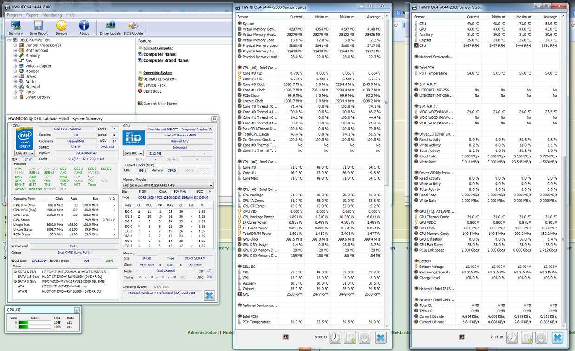
Task: Select the GPU Thermal Diode sensor row
Action: click(486, 217)
